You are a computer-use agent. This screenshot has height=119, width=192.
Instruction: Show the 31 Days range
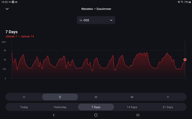[x=168, y=107]
